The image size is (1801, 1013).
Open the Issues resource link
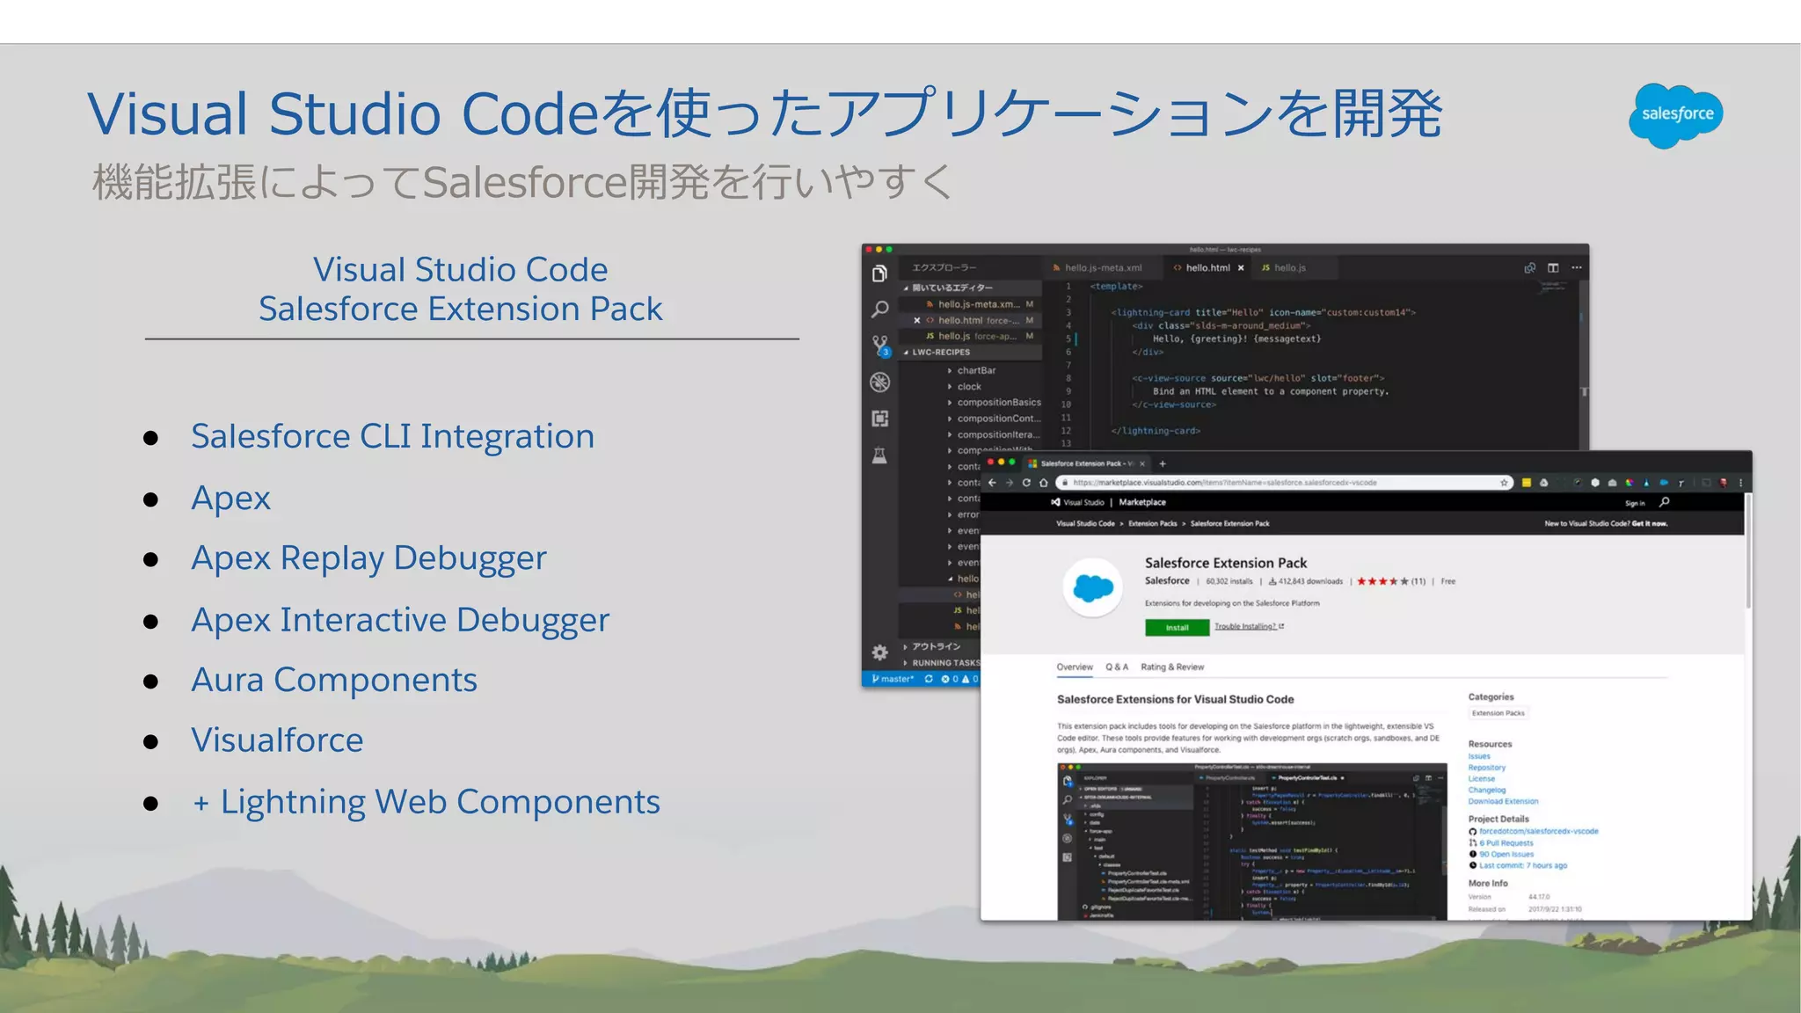[x=1479, y=756]
